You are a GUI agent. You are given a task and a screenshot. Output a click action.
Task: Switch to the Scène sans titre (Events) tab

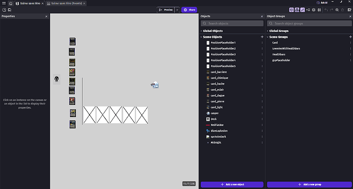66,4
